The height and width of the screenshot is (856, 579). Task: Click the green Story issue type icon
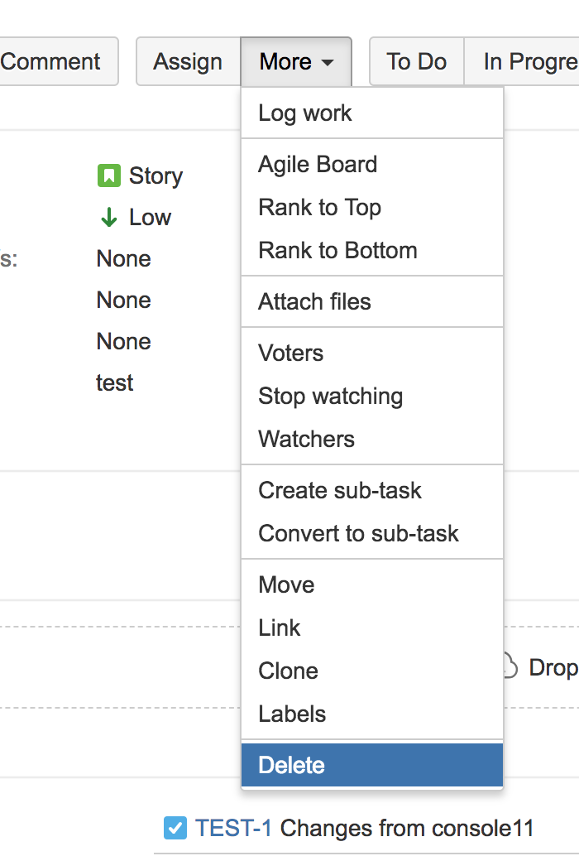[108, 176]
